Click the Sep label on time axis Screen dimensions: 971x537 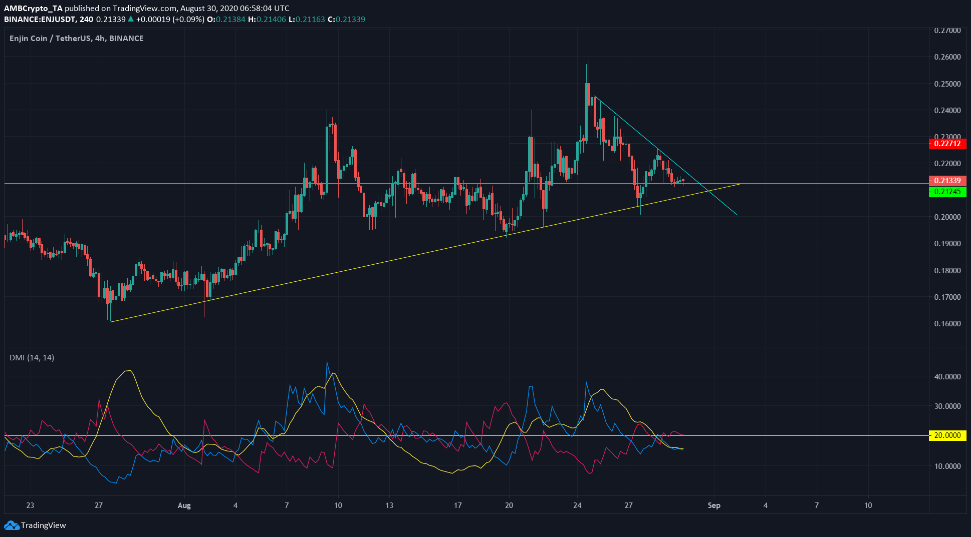point(714,505)
